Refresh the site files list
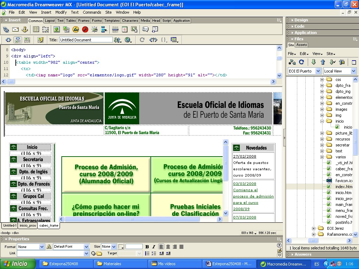Viewport: 359px width, 269px height. 302,62
